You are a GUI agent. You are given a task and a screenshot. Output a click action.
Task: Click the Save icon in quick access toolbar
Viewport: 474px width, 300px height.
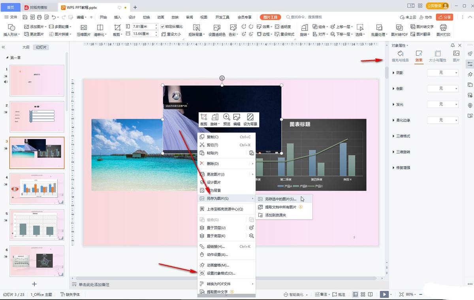point(25,17)
